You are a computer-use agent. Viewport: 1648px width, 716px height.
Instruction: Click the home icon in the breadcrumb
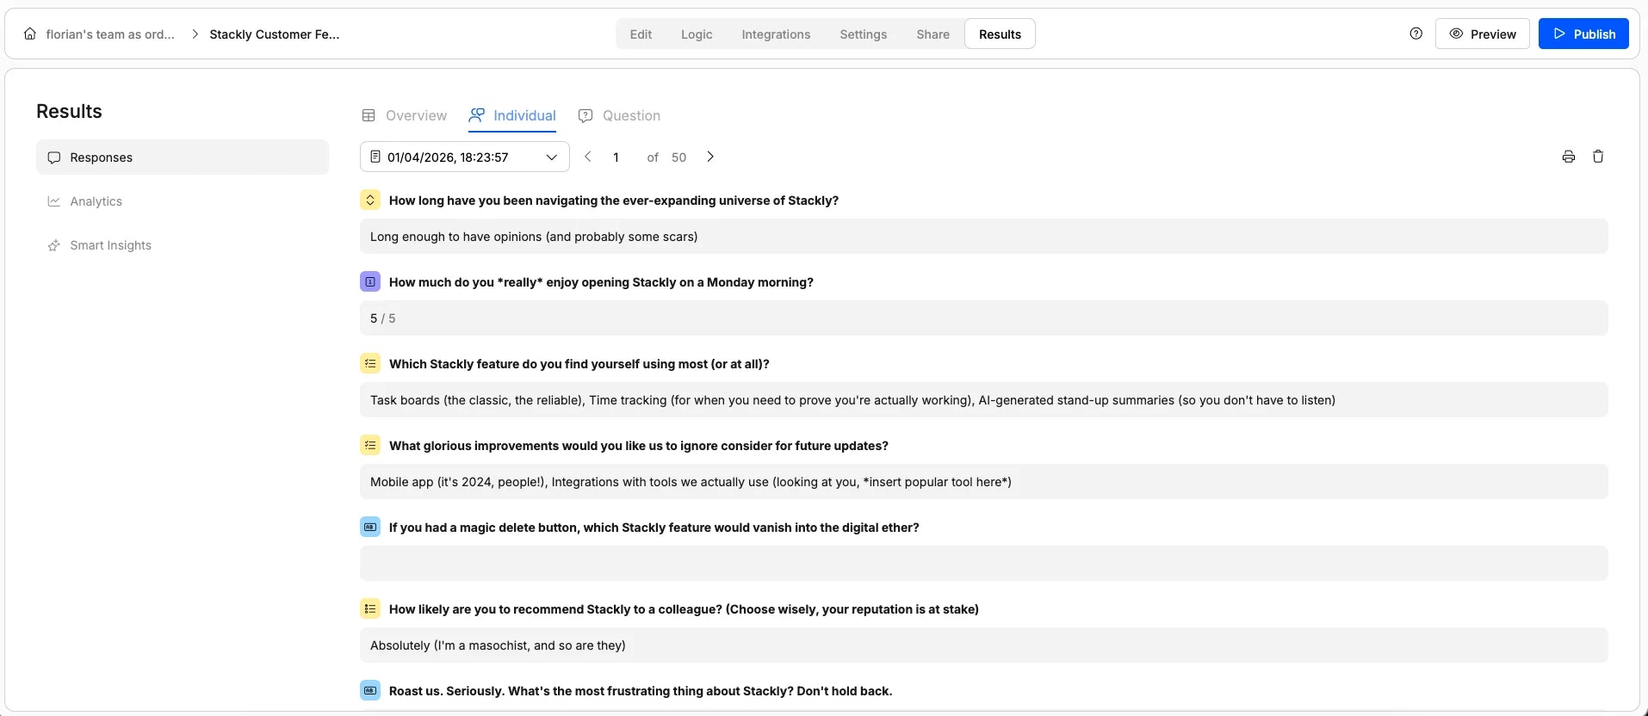(30, 34)
